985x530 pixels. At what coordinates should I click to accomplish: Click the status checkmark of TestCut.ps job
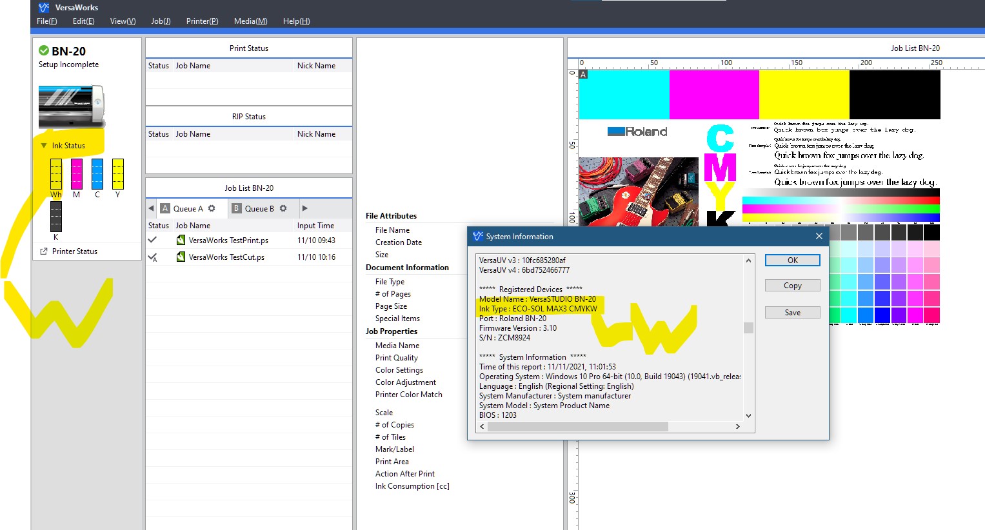coord(153,257)
